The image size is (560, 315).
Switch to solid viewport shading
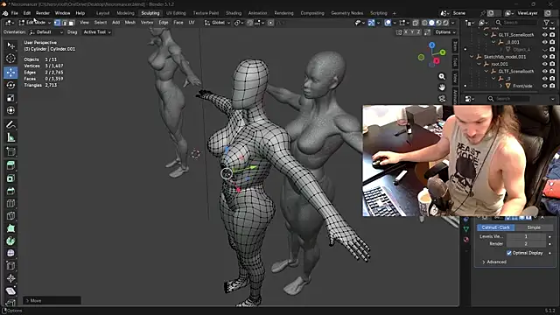(431, 23)
